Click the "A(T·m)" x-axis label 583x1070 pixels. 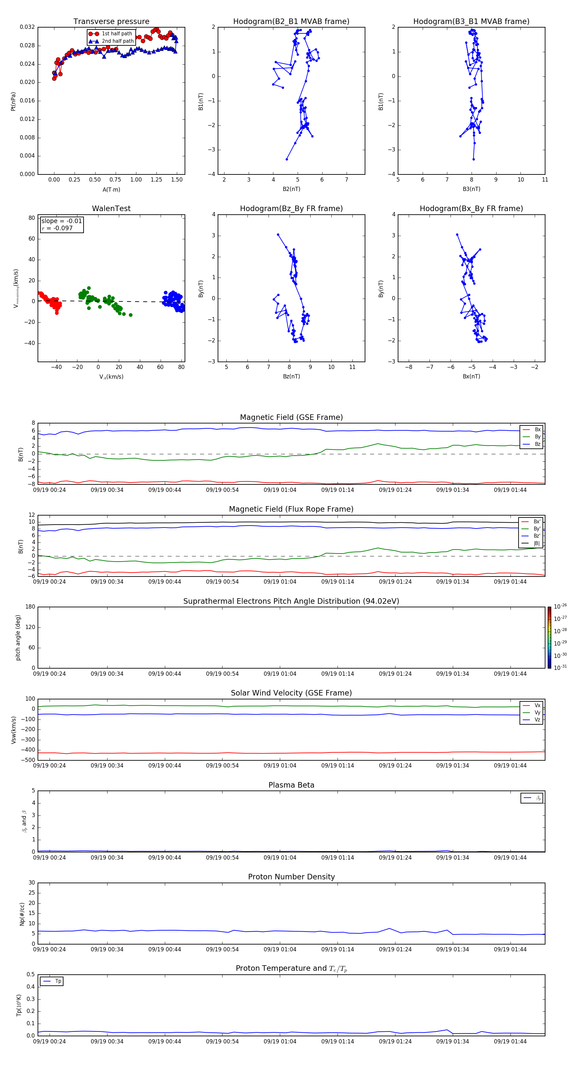(111, 190)
